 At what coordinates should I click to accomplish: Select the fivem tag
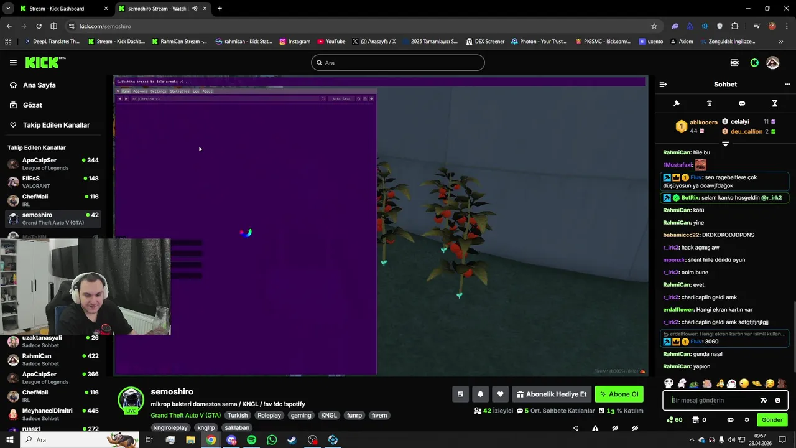379,415
